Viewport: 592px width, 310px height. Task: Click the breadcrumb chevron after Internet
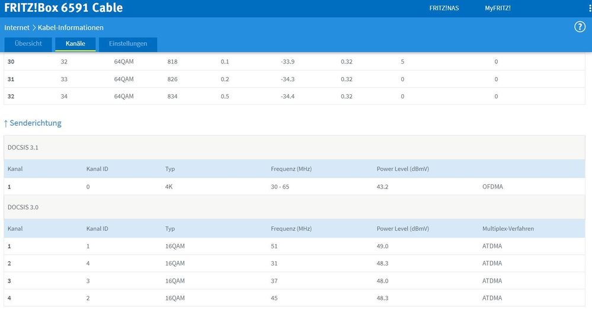pos(34,28)
